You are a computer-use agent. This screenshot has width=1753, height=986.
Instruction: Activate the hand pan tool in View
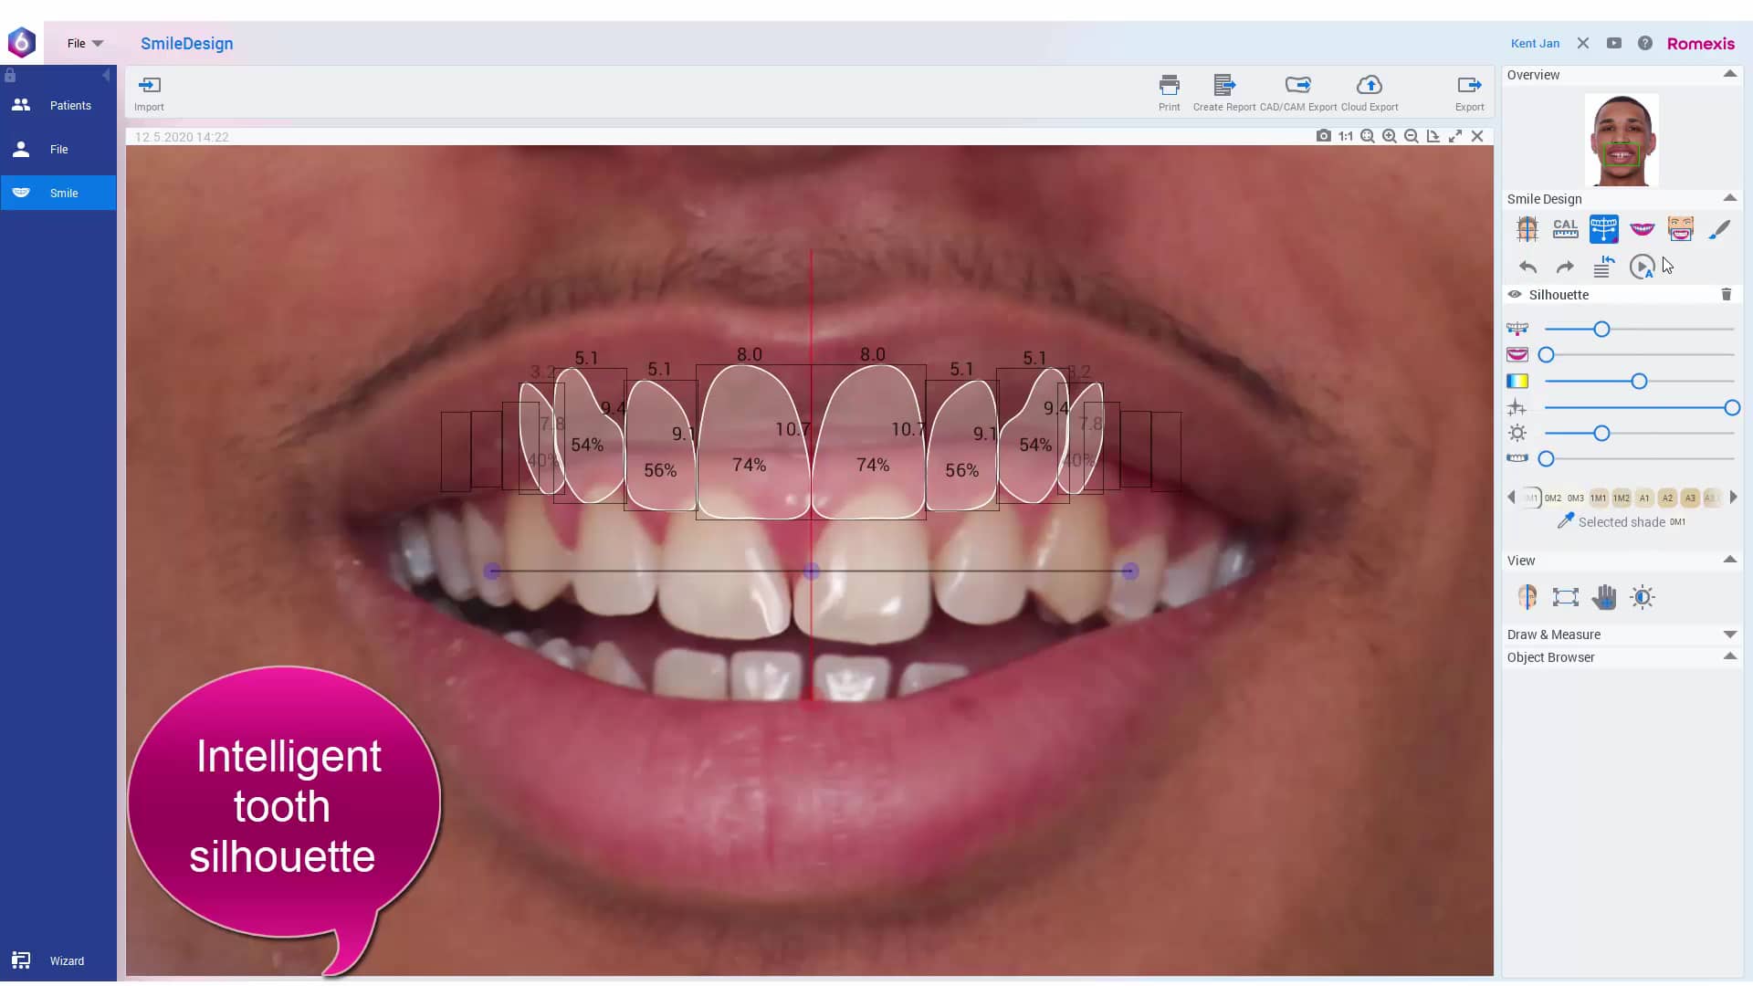(x=1604, y=597)
